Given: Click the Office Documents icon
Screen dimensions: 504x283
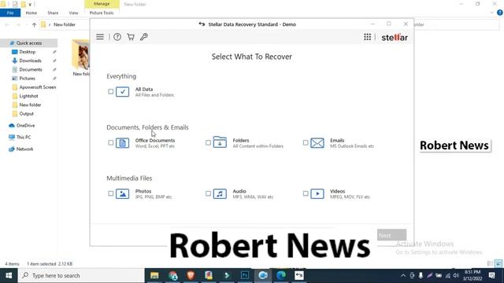Looking at the screenshot, I should tap(123, 143).
